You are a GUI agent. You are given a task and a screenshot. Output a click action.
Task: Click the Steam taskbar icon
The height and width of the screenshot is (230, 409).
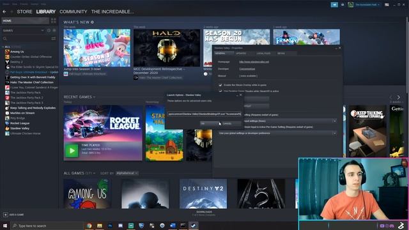pyautogui.click(x=193, y=226)
